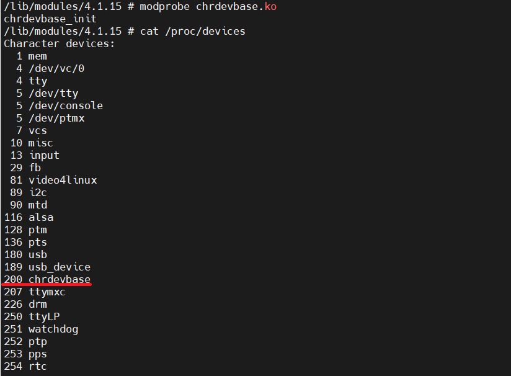Click the underlined 200 chrdevbase entry

tap(47, 279)
